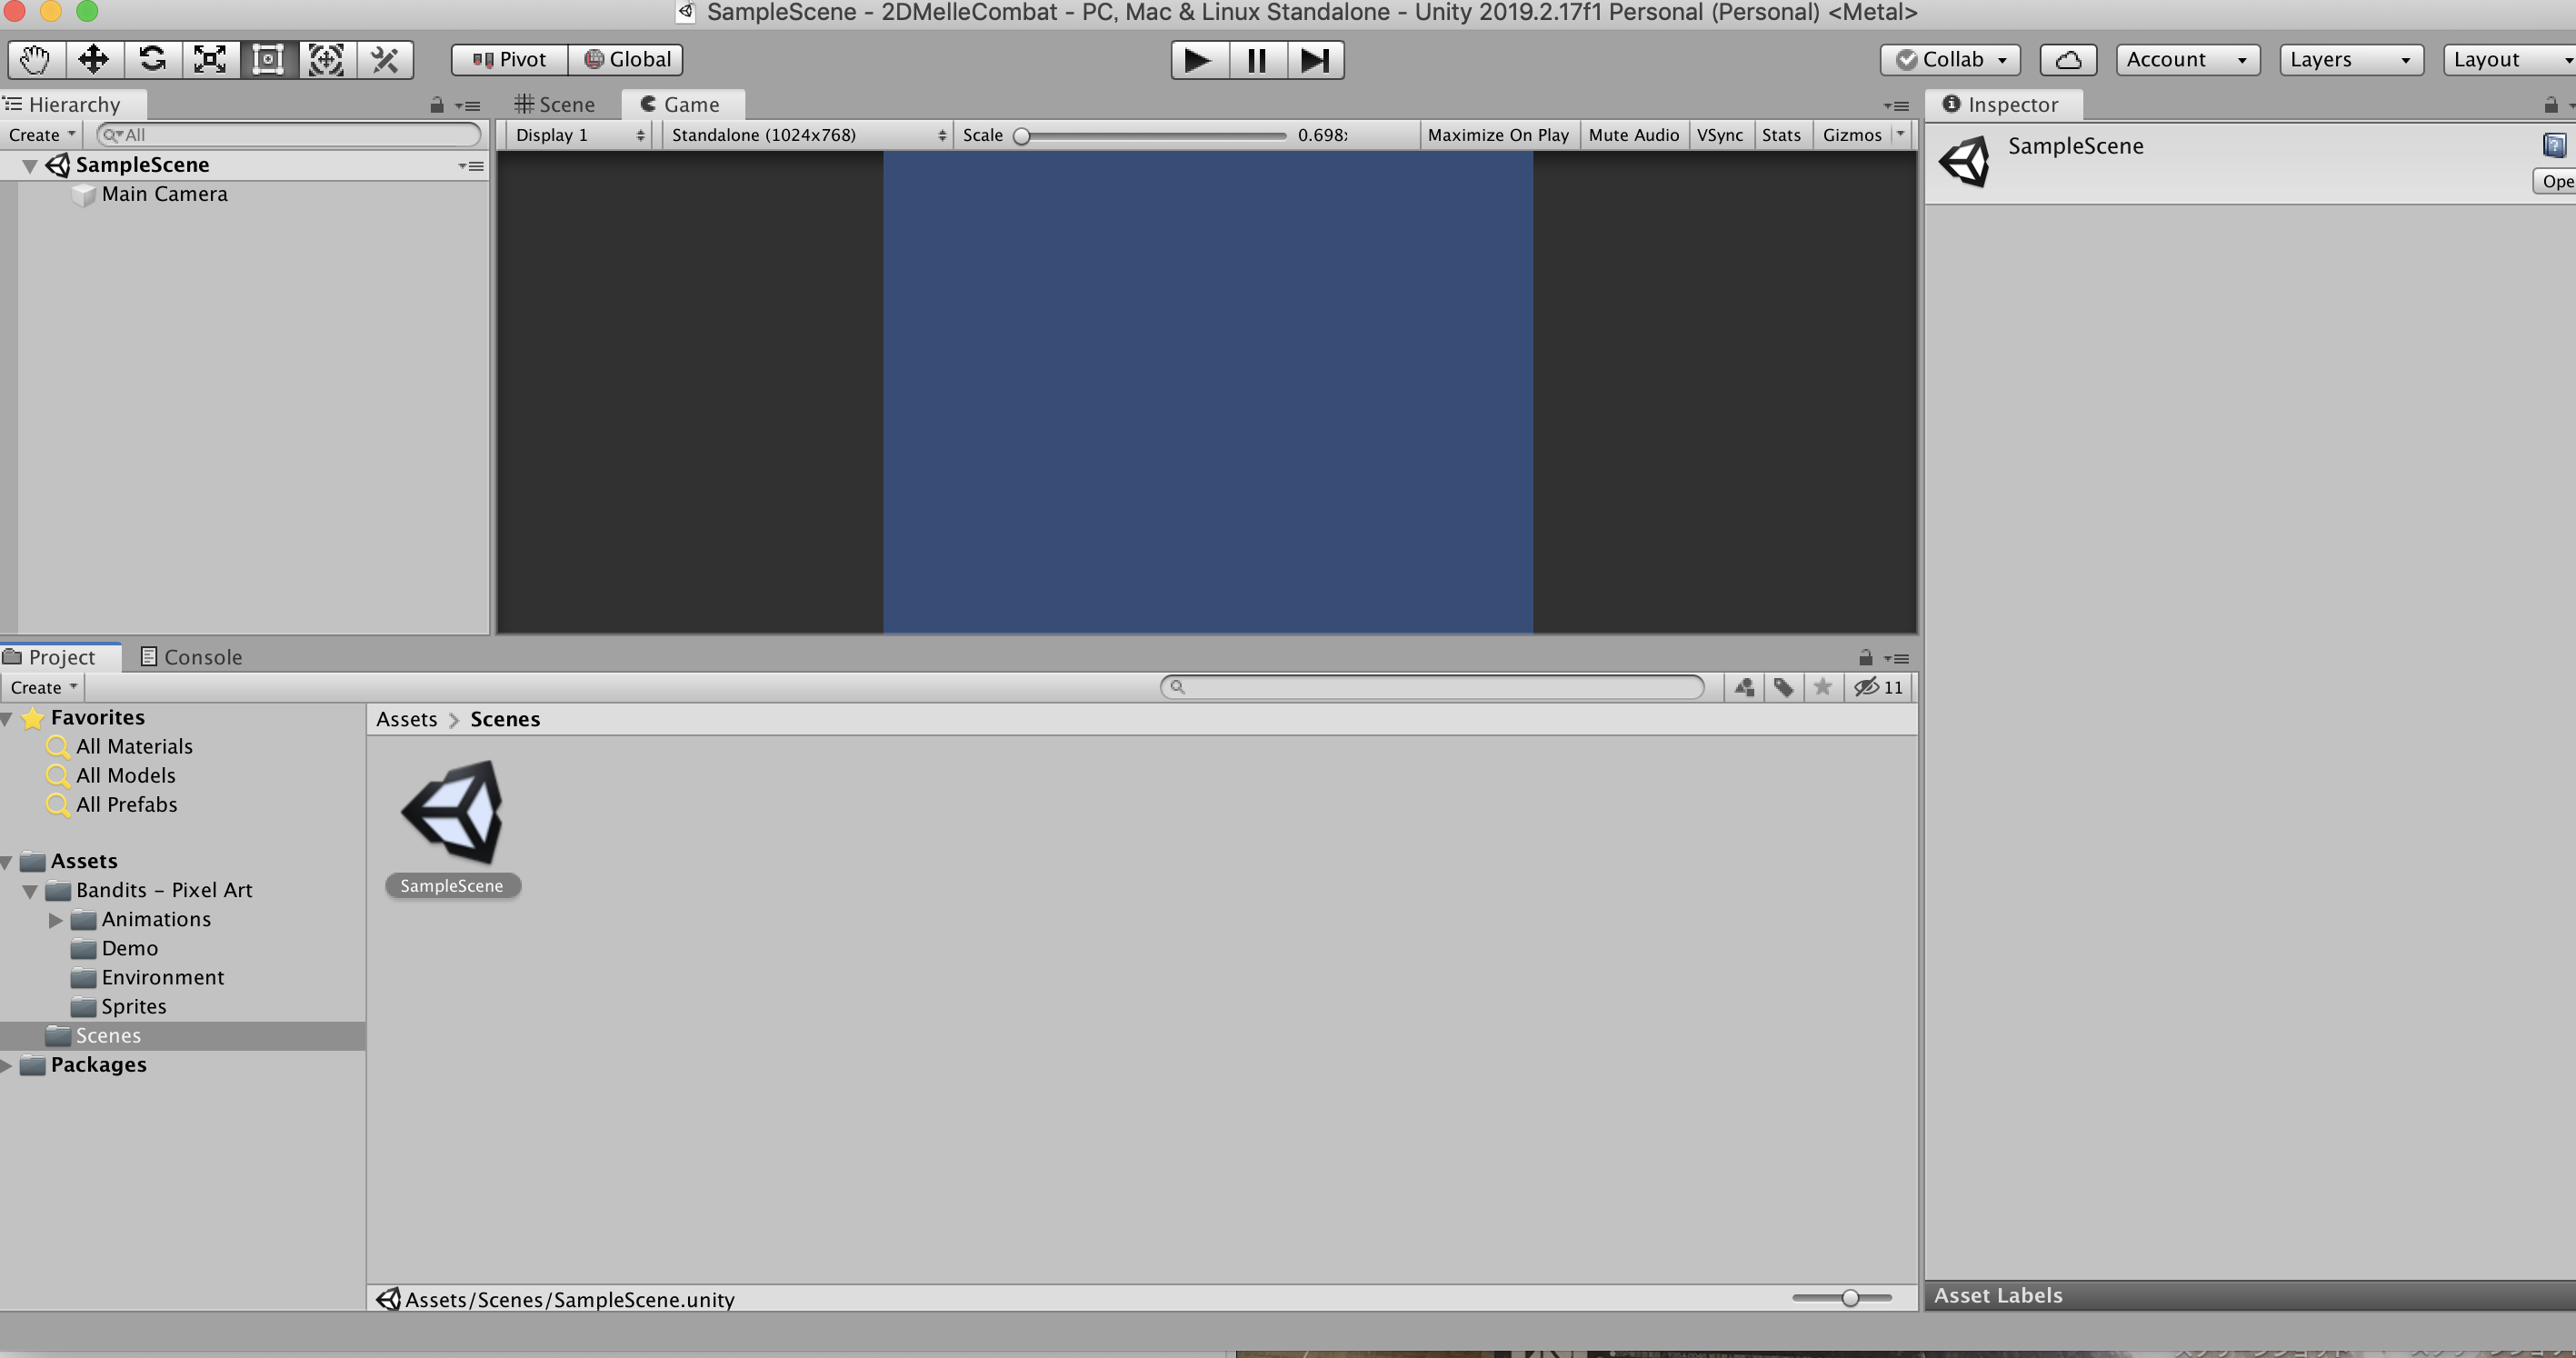2576x1358 pixels.
Task: Switch to the Console tab
Action: (191, 657)
